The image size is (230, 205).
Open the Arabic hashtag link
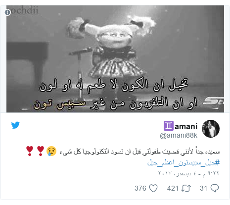tap(184, 163)
